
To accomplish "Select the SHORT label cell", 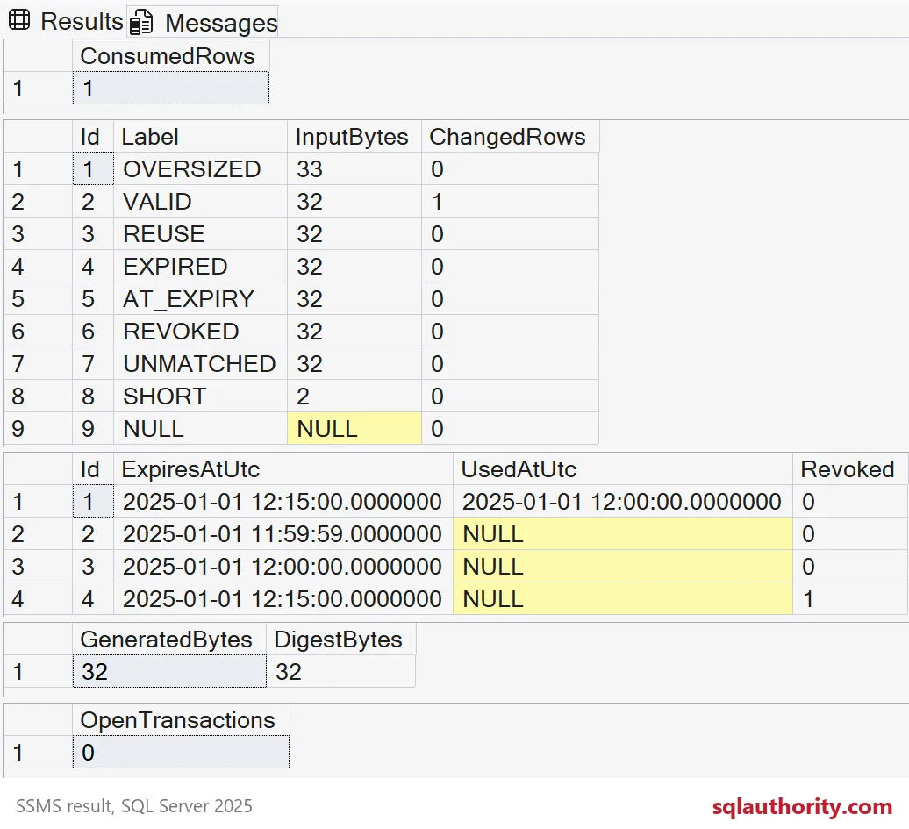I will click(200, 397).
